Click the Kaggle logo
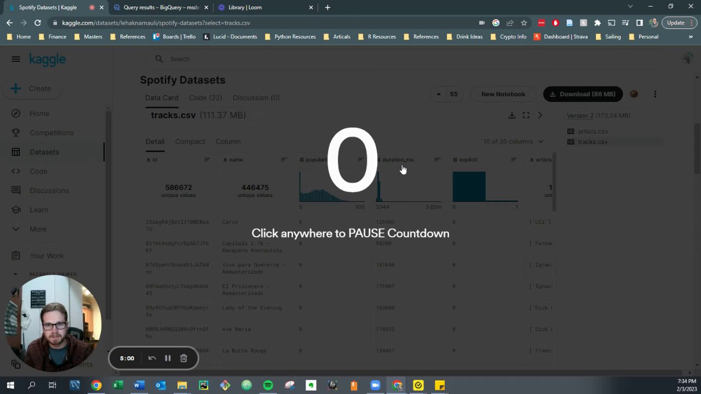This screenshot has width=701, height=394. (x=47, y=60)
